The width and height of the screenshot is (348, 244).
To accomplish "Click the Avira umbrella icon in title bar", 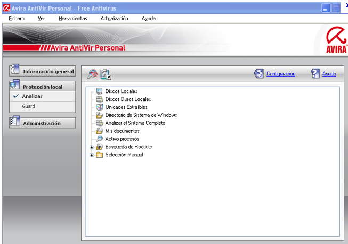I will (6, 8).
